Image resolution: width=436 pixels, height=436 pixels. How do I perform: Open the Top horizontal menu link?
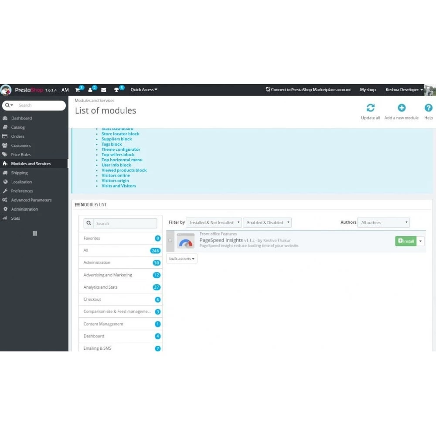tap(122, 160)
